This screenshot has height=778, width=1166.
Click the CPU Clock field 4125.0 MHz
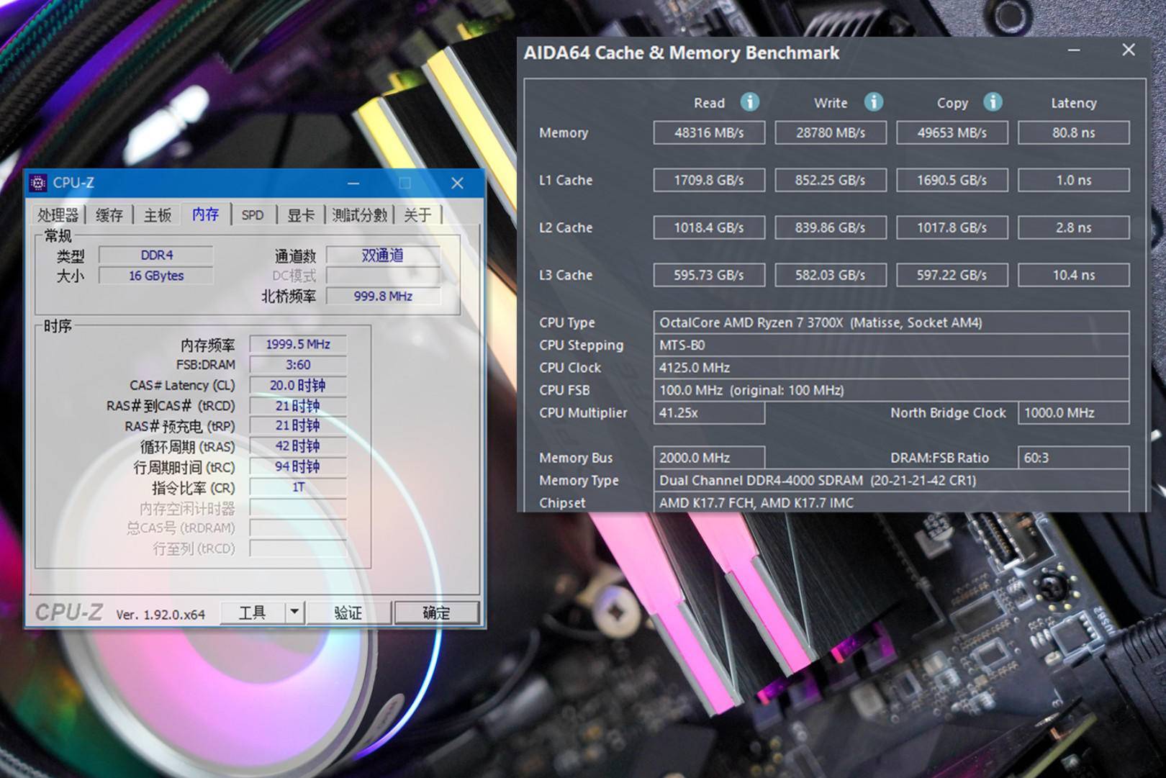(891, 367)
